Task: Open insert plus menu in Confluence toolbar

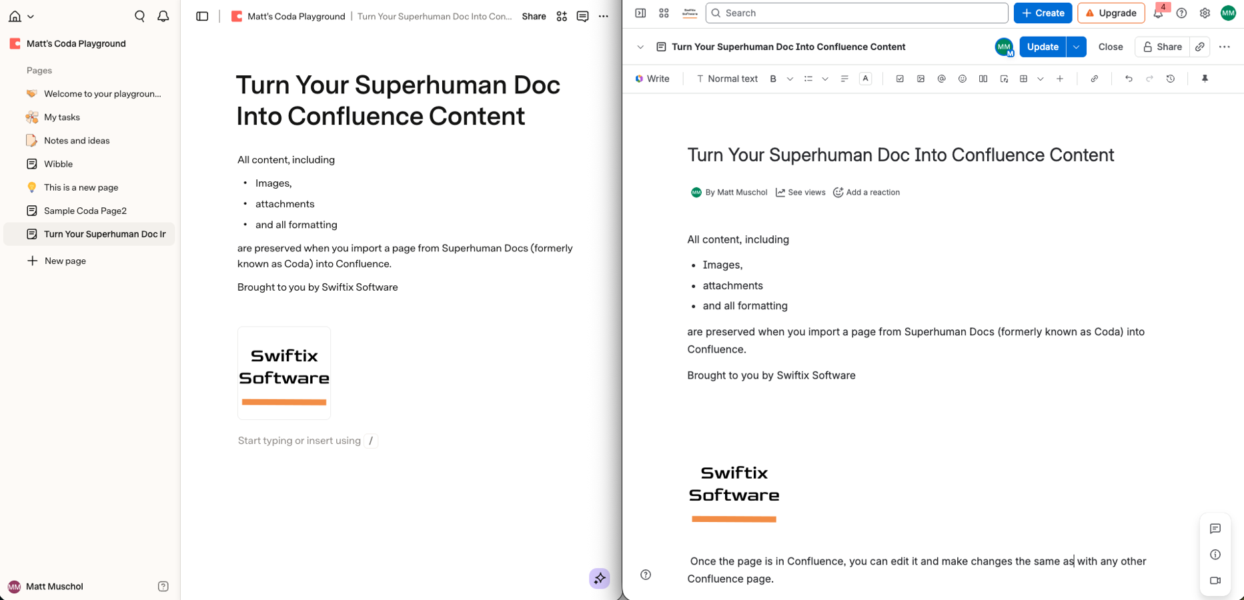Action: coord(1060,79)
